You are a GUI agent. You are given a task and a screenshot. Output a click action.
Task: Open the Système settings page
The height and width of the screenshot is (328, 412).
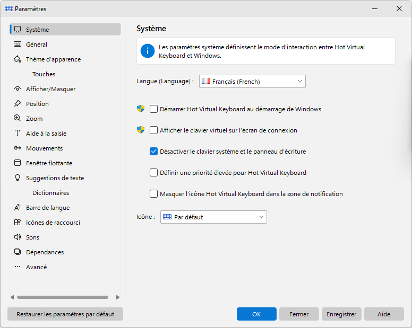tap(65, 29)
